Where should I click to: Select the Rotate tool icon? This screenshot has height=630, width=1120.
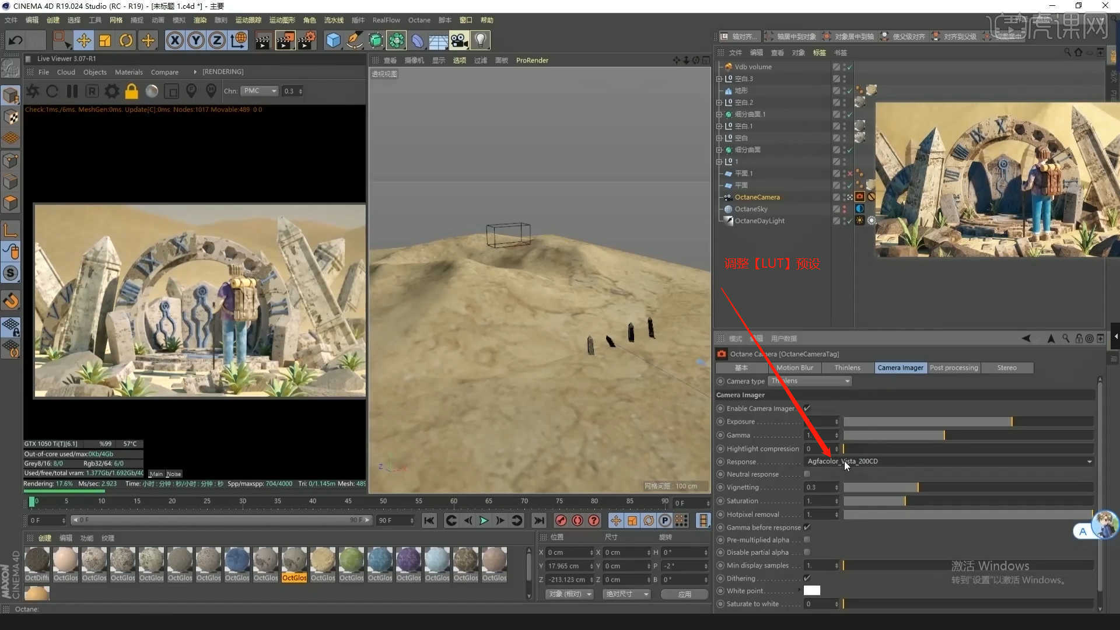click(126, 40)
